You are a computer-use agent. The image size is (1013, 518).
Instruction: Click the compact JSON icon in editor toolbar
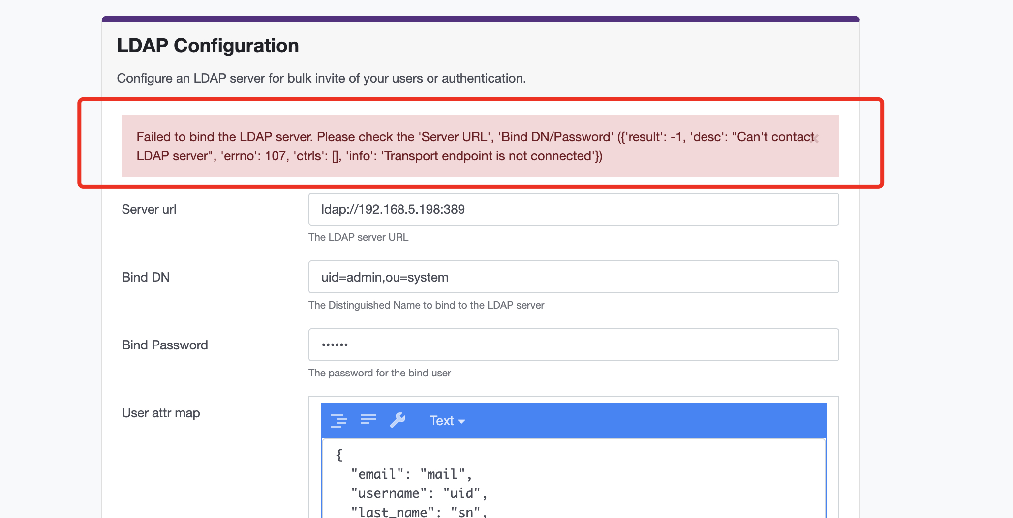pyautogui.click(x=368, y=419)
